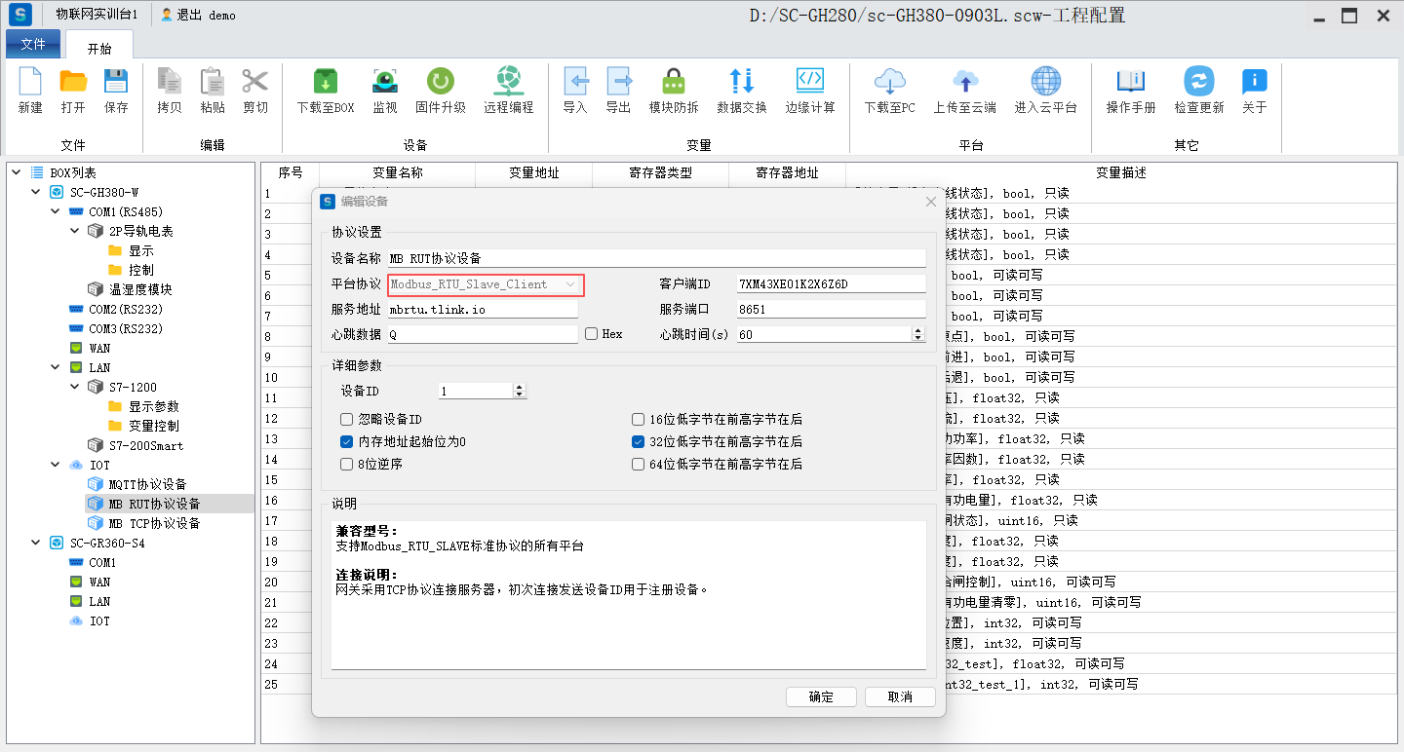This screenshot has width=1404, height=752.
Task: Uncheck 内存地址起始位为0 option
Action: click(x=346, y=442)
